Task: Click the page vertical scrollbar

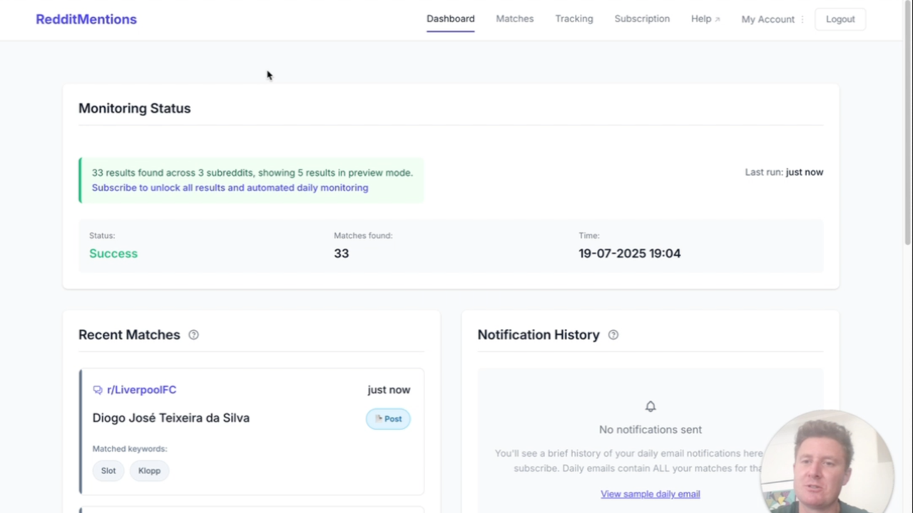Action: pyautogui.click(x=907, y=142)
